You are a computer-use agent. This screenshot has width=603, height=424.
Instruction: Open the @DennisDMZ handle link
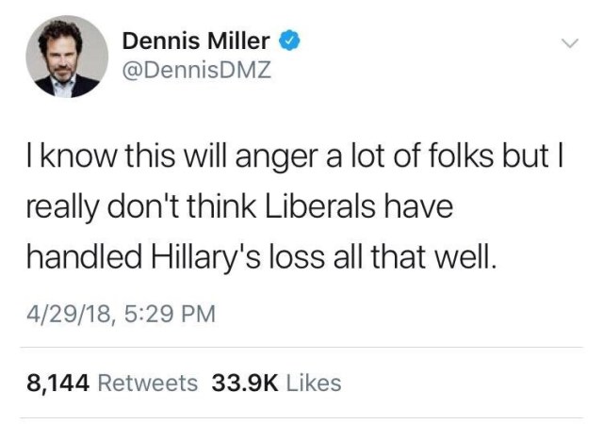click(197, 71)
